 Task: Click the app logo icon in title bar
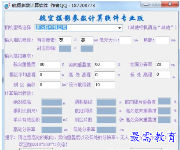[x=7, y=6]
